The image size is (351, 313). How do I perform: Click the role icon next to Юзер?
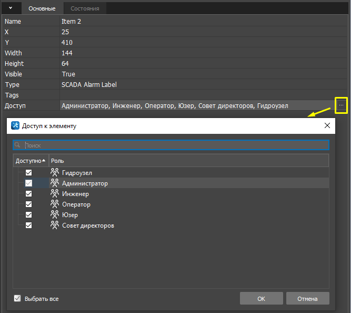(54, 215)
